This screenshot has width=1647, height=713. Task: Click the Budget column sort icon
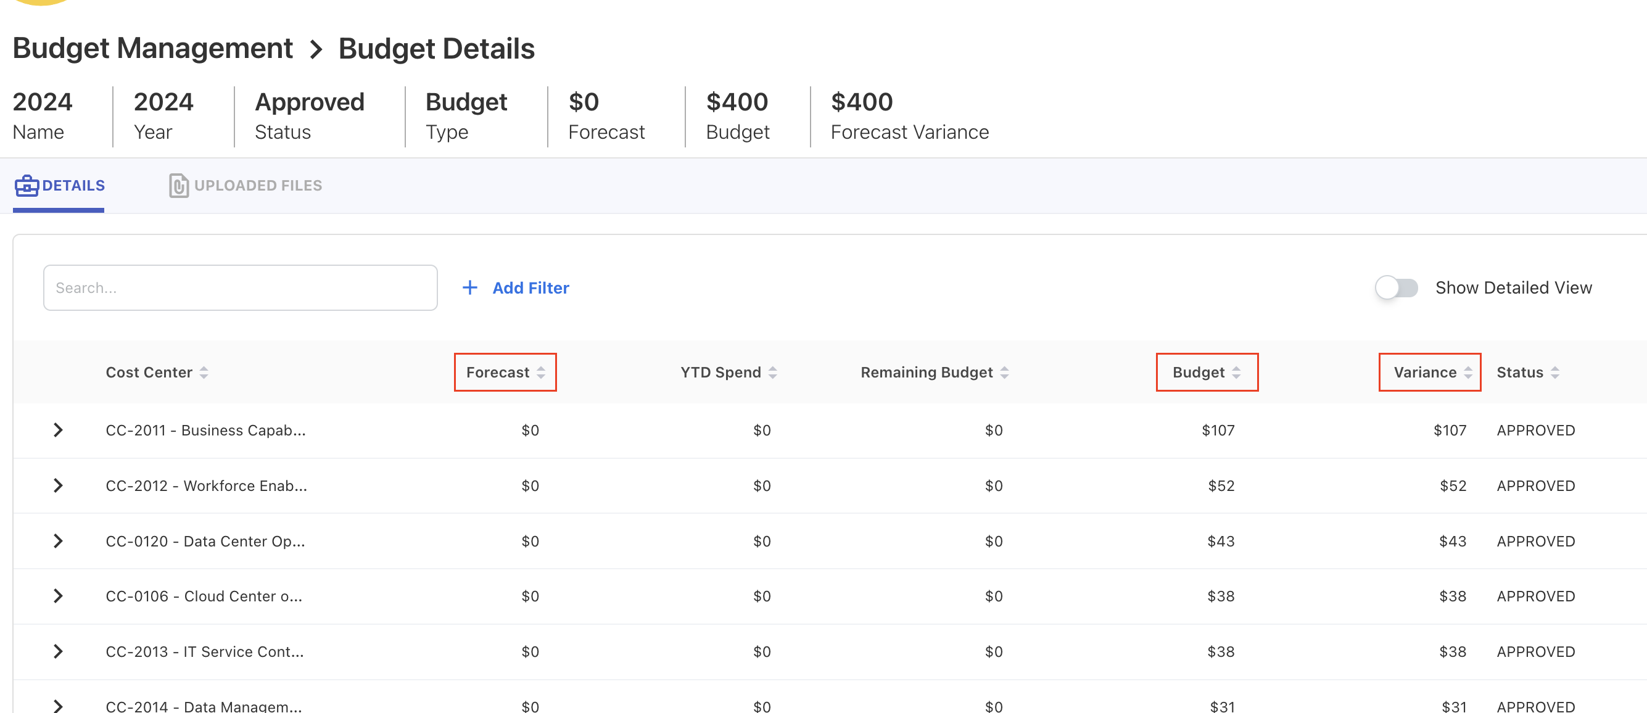1236,372
